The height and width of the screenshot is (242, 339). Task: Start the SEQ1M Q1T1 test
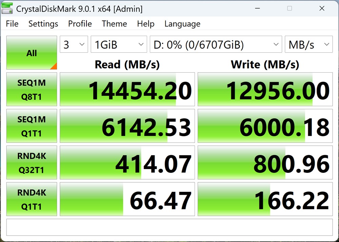(31, 126)
